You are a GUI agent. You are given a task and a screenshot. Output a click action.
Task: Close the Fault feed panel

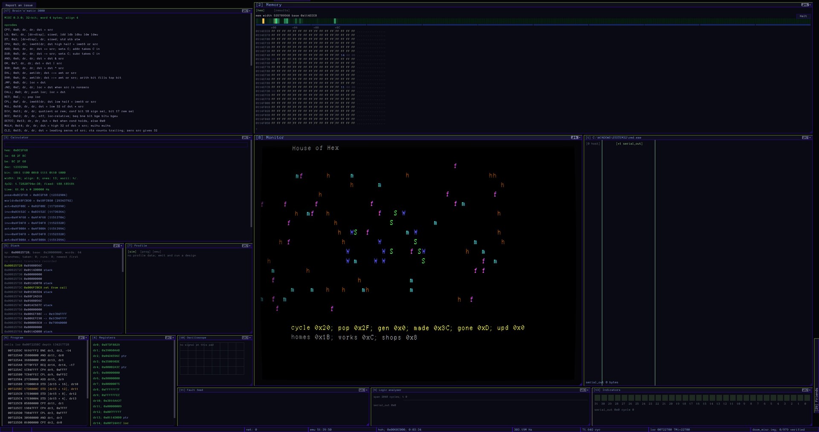(x=366, y=390)
